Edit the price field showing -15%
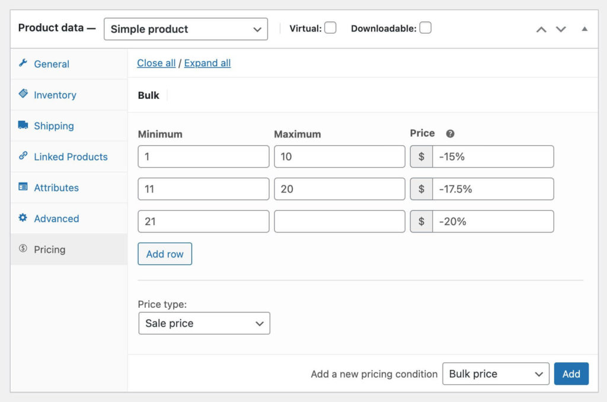The width and height of the screenshot is (607, 402). pyautogui.click(x=493, y=156)
